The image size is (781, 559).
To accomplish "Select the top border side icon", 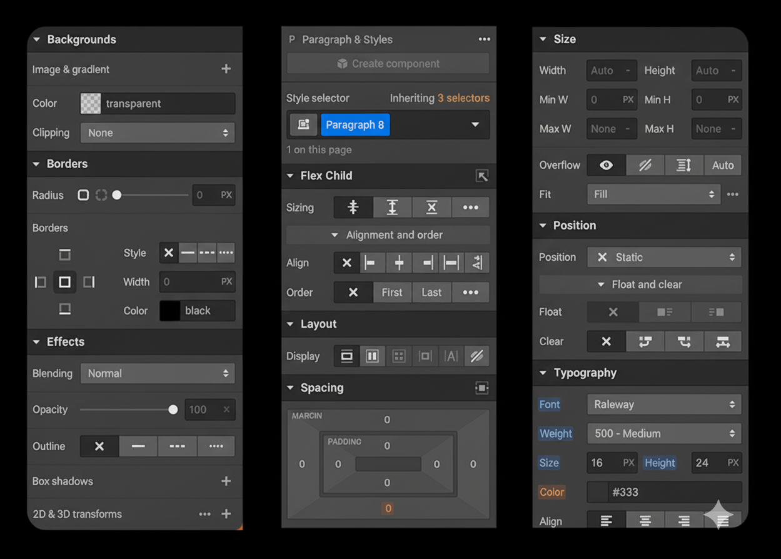I will point(64,254).
